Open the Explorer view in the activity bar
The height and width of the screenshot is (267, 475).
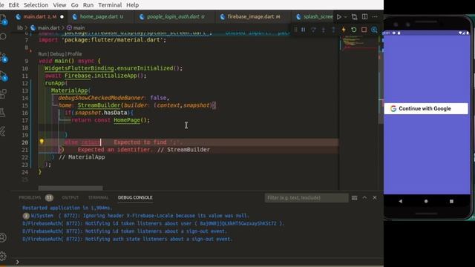click(x=3, y=19)
